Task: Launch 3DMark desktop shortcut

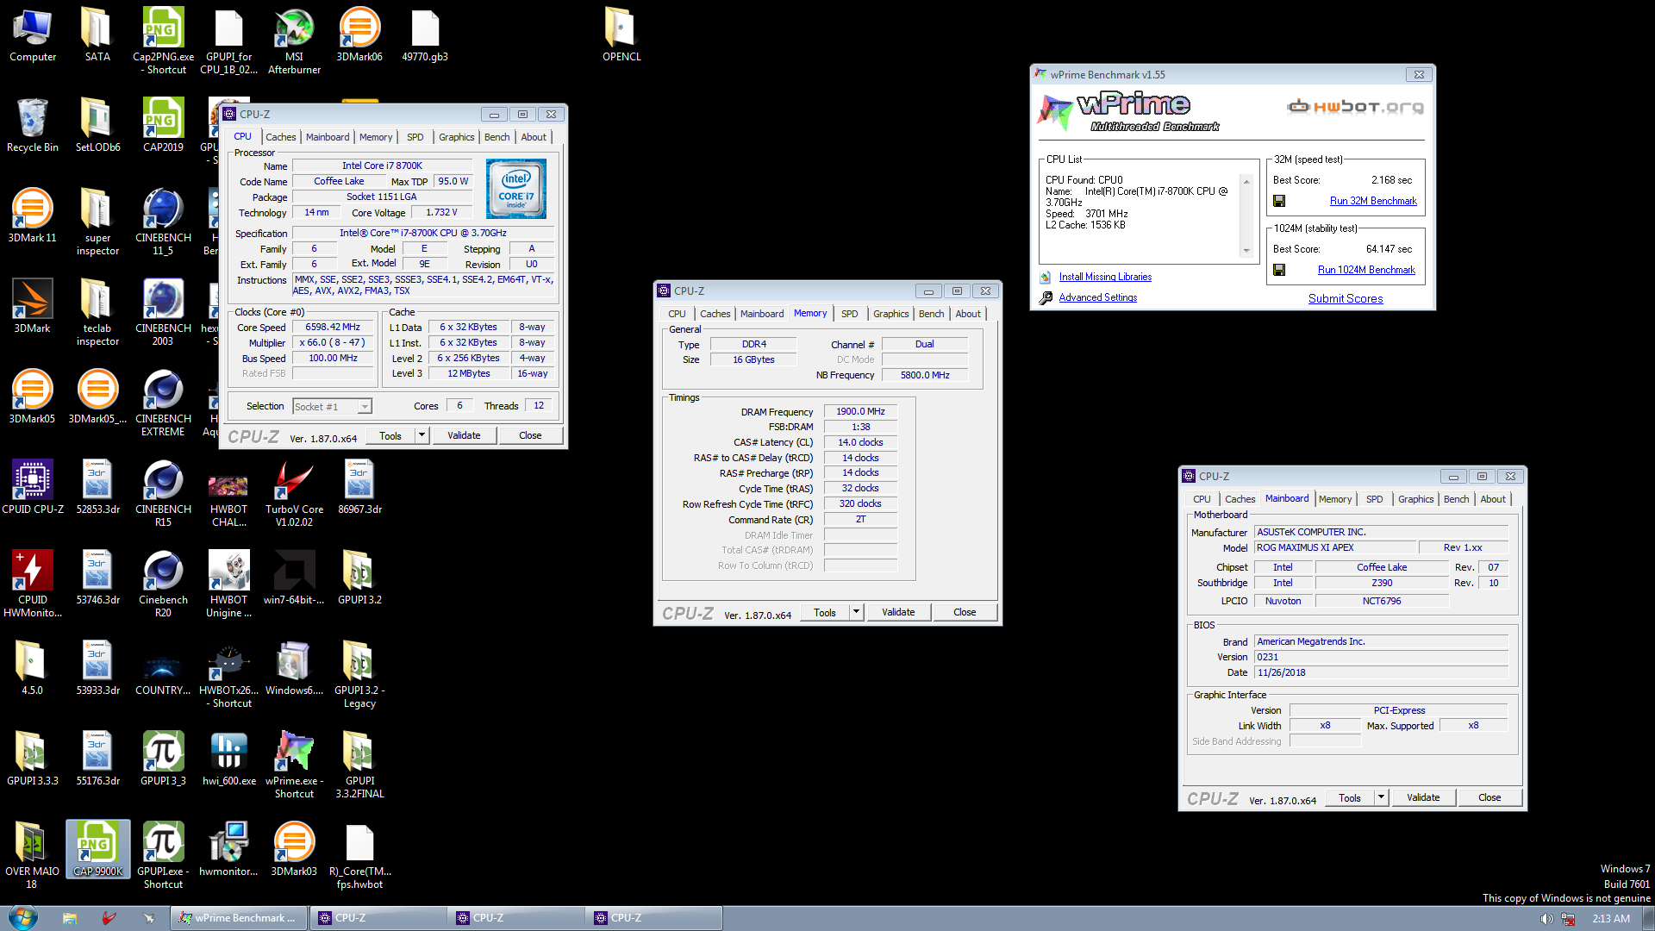Action: [x=33, y=307]
